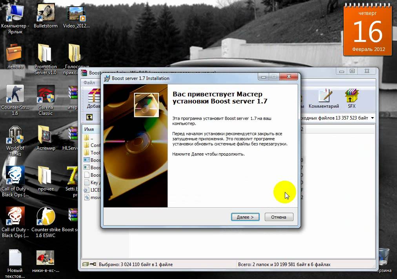Open the Файл menu in WinRAR
This screenshot has height=279, width=397.
89,82
